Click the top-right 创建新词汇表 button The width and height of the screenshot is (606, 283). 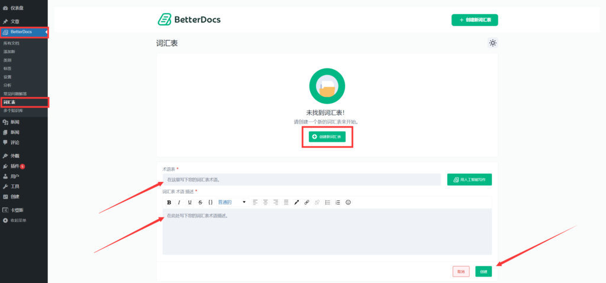pos(475,20)
